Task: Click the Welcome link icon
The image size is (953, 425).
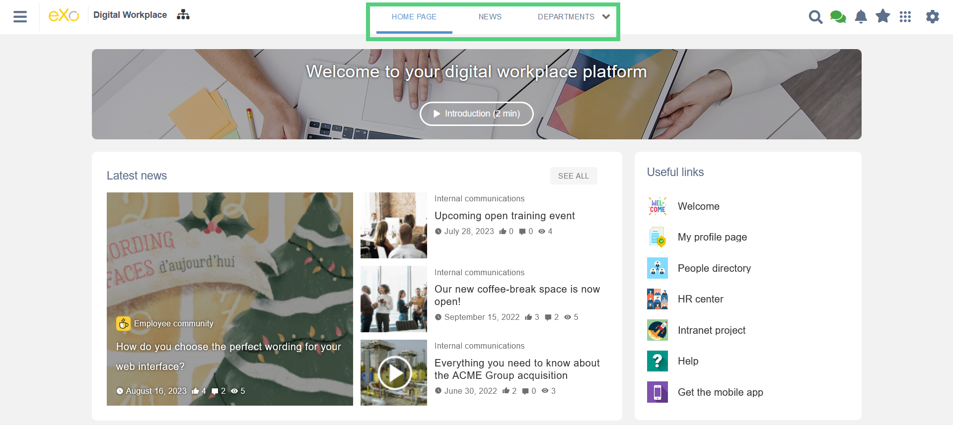Action: (x=658, y=206)
